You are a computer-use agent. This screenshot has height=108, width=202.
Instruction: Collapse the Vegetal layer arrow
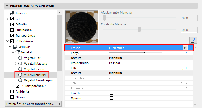[13, 52]
